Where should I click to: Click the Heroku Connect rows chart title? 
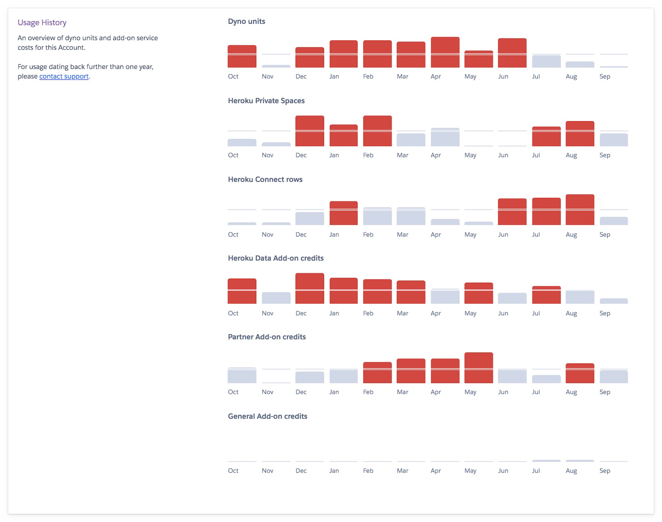[265, 179]
